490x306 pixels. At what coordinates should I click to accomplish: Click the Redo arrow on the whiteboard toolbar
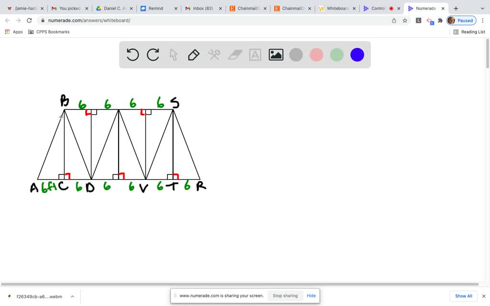click(x=153, y=55)
